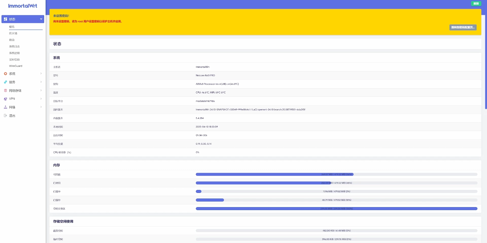
Task: Open the 实时信息 page
Action: pos(14,59)
